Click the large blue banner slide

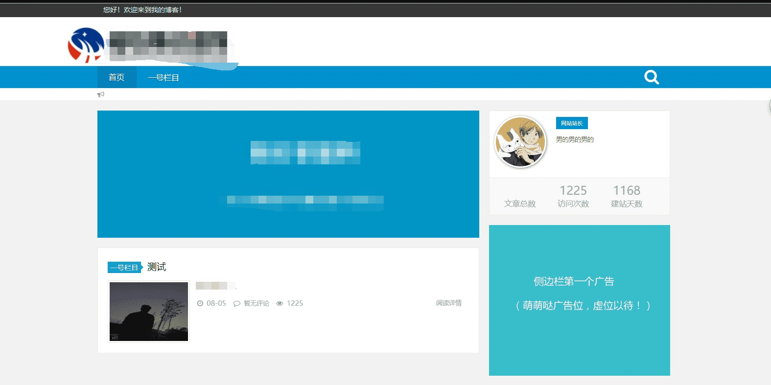(288, 174)
